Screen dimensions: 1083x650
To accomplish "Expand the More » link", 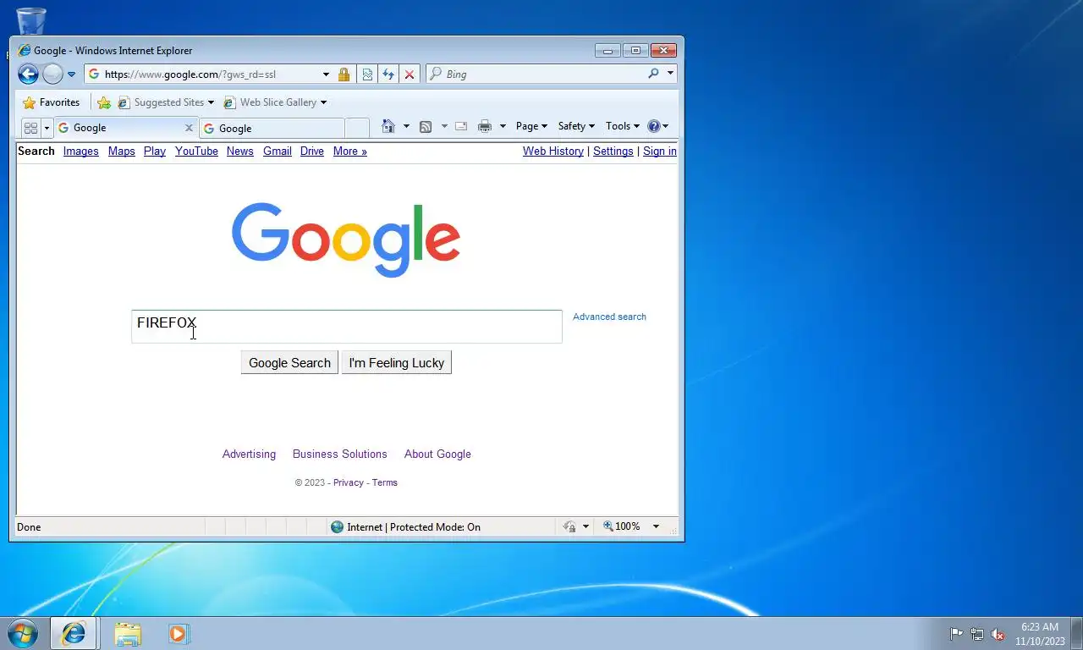I will tap(350, 151).
